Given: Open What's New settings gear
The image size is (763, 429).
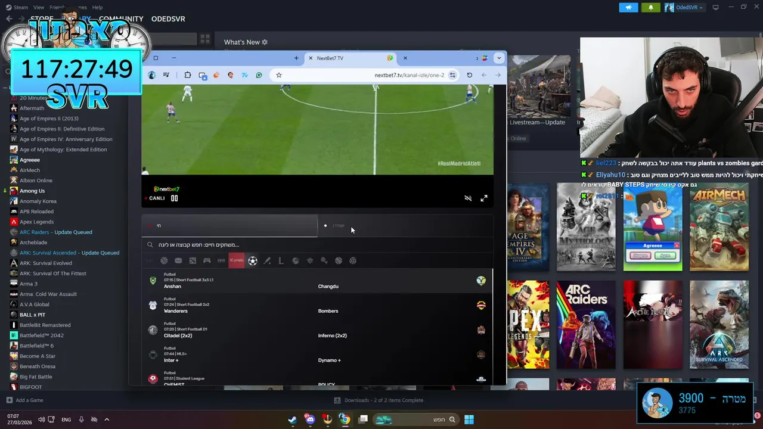Looking at the screenshot, I should tap(265, 42).
